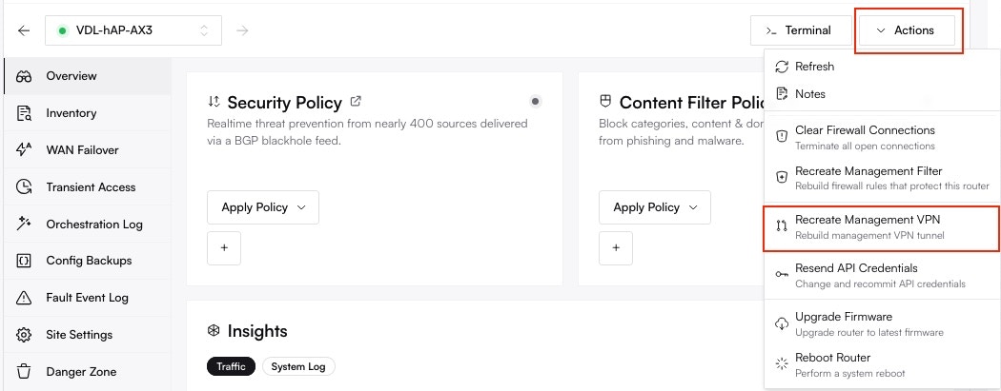1001x391 pixels.
Task: Go to Config Backups page
Action: coord(89,261)
